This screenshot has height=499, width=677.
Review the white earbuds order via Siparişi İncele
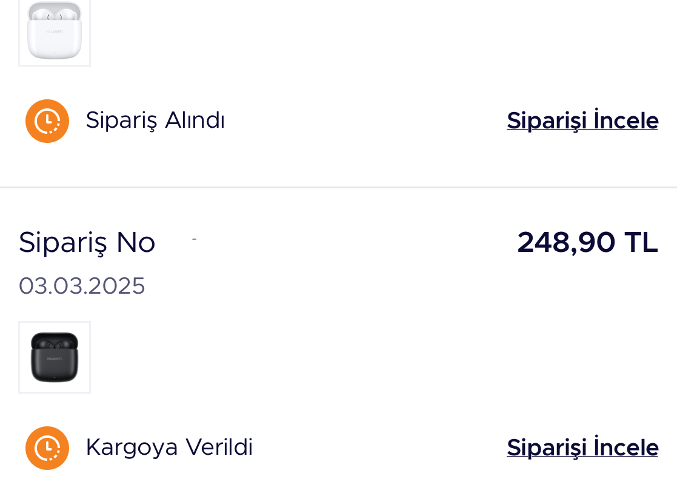click(x=582, y=121)
